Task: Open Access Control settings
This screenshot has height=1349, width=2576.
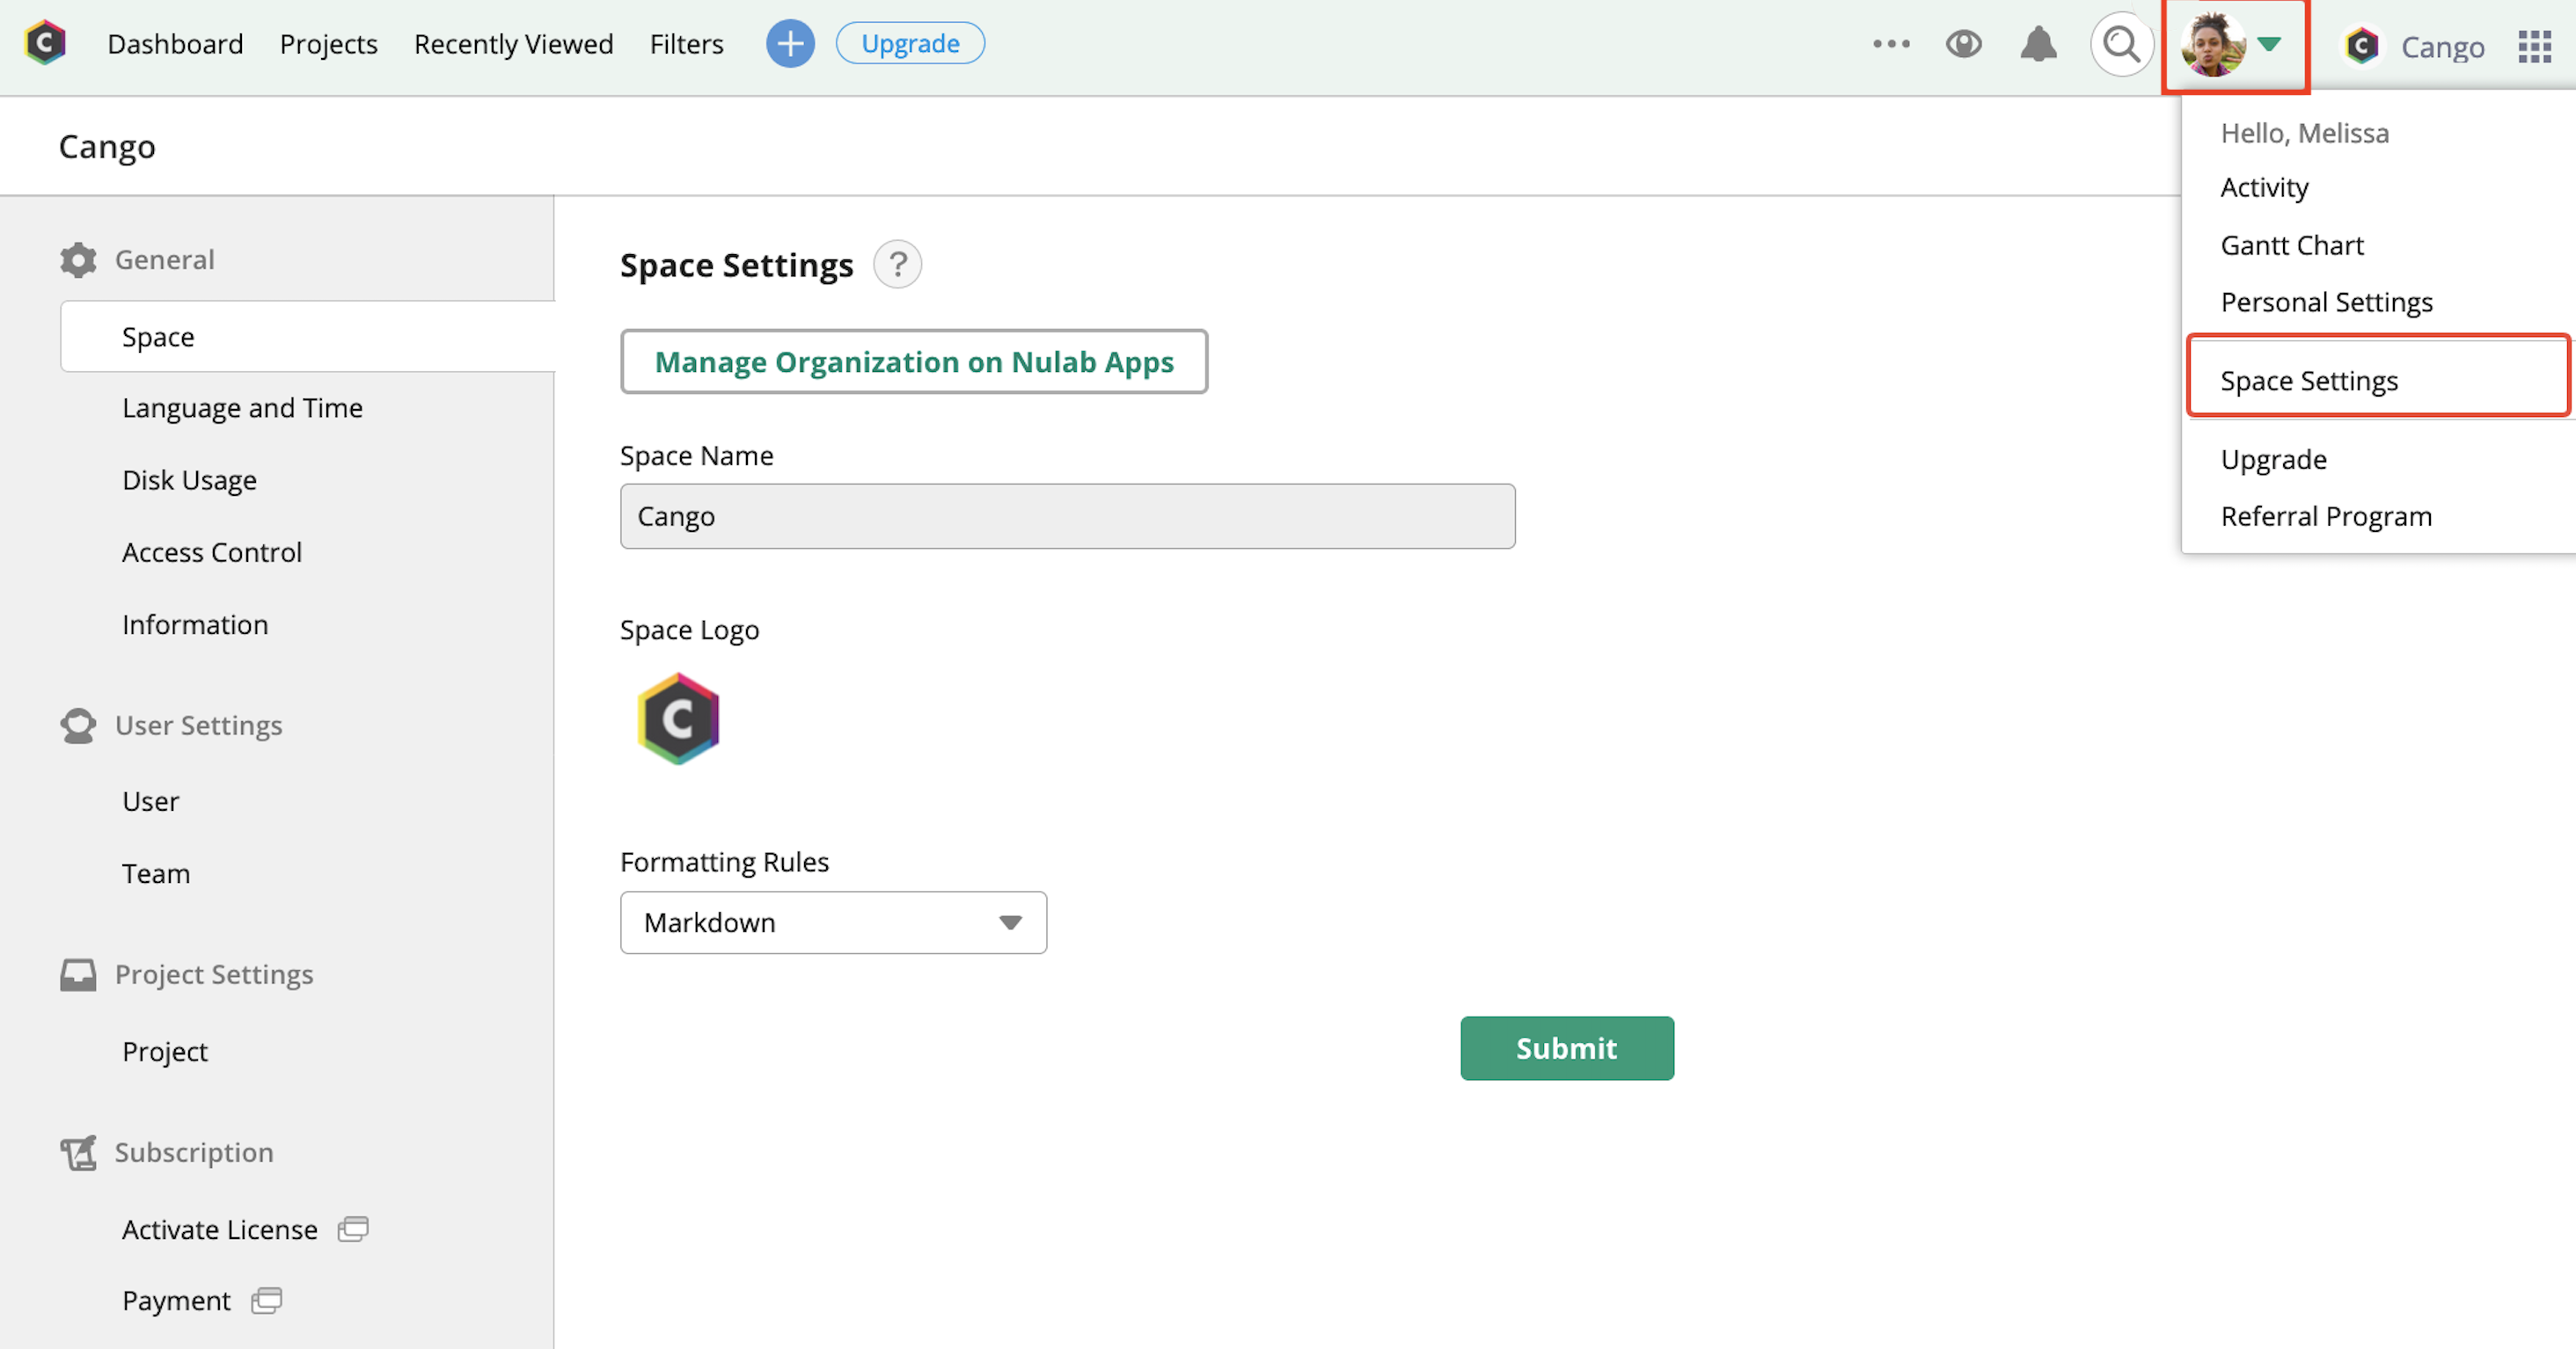Action: tap(212, 552)
